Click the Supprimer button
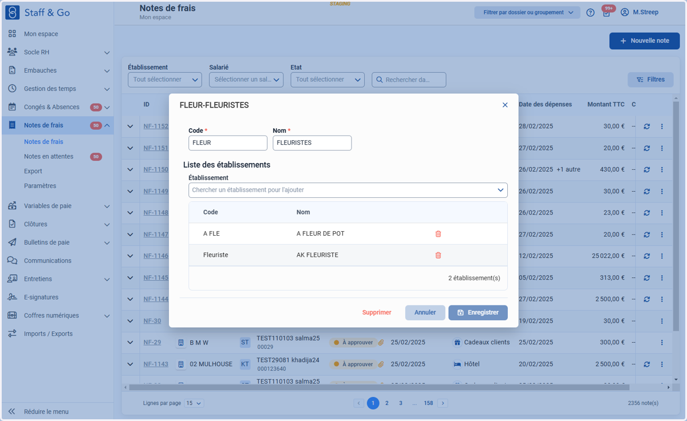687x421 pixels. pyautogui.click(x=377, y=313)
